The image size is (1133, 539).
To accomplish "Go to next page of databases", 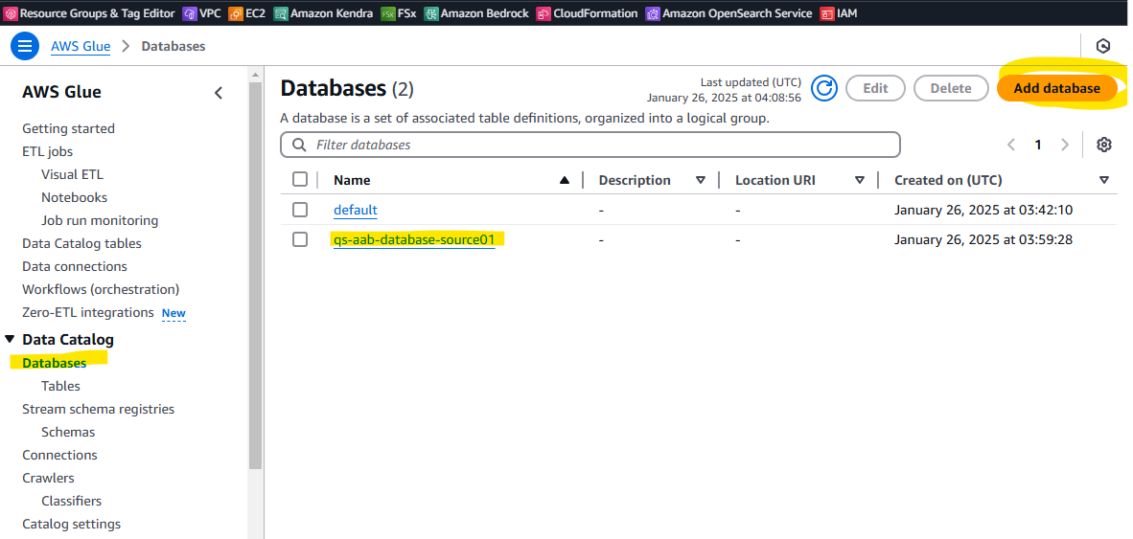I will click(1064, 145).
